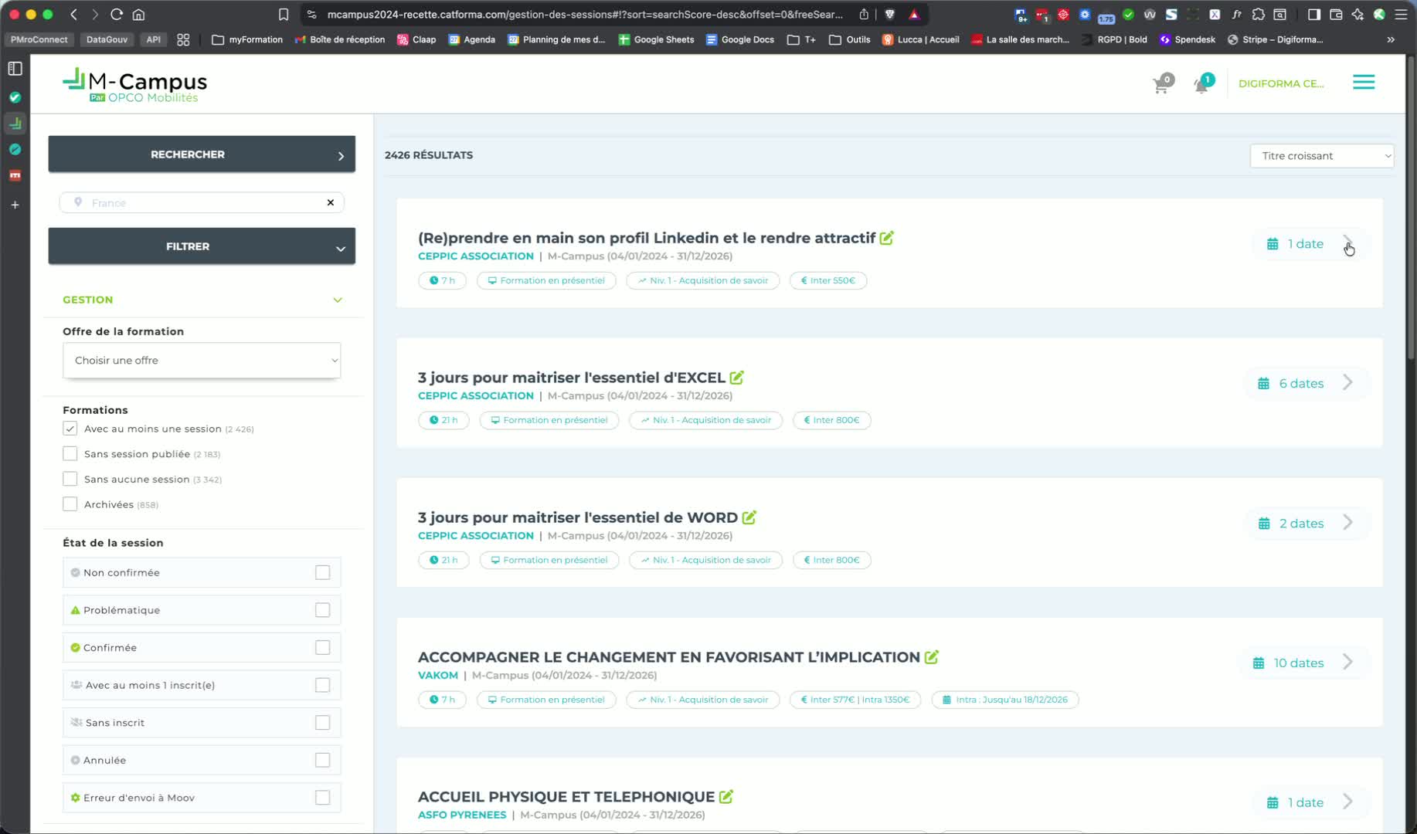Collapse the FILTRER panel
1417x834 pixels.
(202, 246)
